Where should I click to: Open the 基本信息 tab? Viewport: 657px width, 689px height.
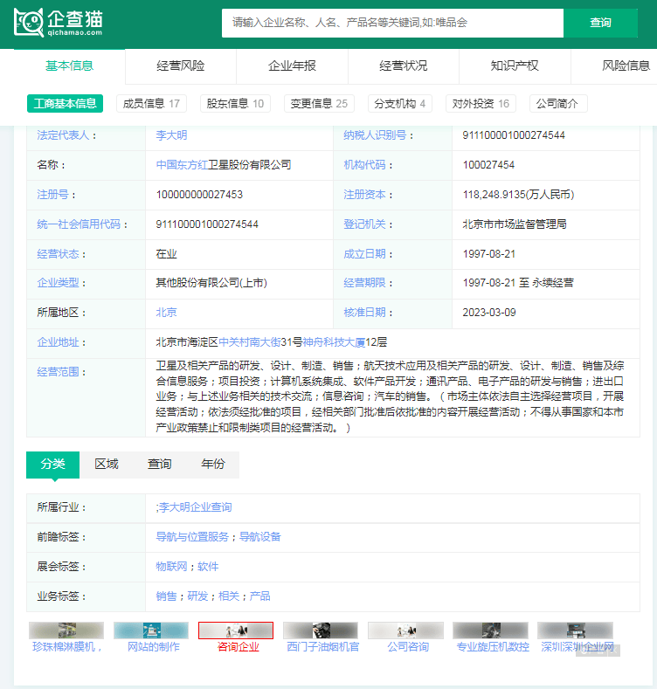[x=70, y=65]
